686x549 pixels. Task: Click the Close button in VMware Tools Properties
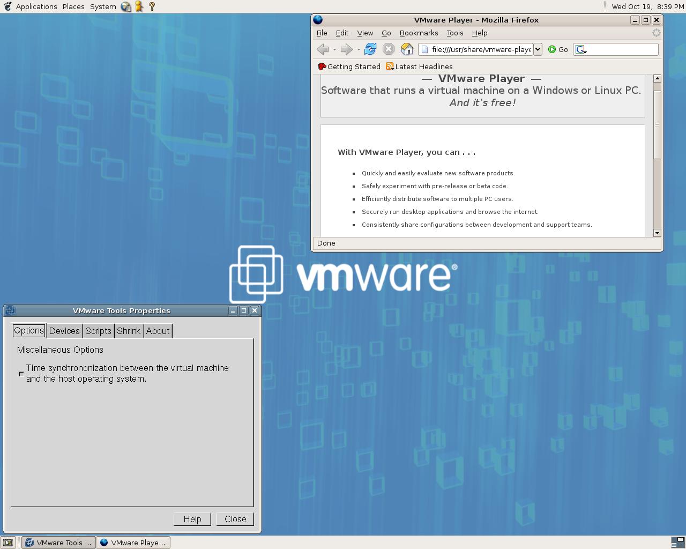click(x=235, y=519)
